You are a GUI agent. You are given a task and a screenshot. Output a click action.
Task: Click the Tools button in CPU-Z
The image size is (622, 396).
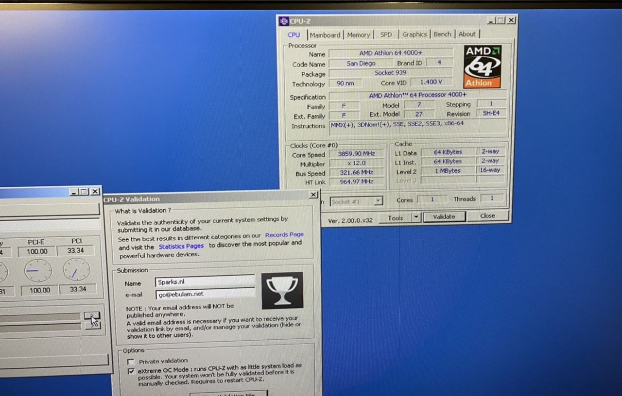[395, 218]
